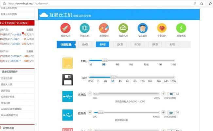
Task: Open 选择理由 in sidebar
Action: (6, 90)
